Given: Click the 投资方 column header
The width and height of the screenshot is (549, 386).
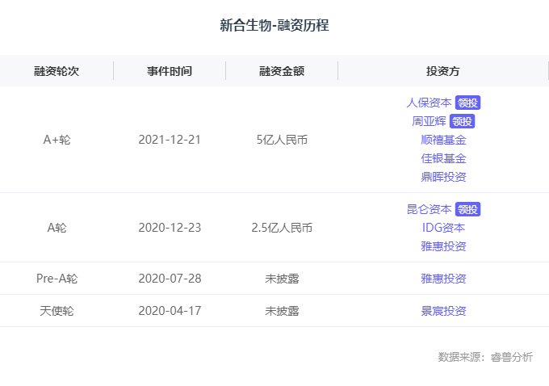Looking at the screenshot, I should [443, 71].
